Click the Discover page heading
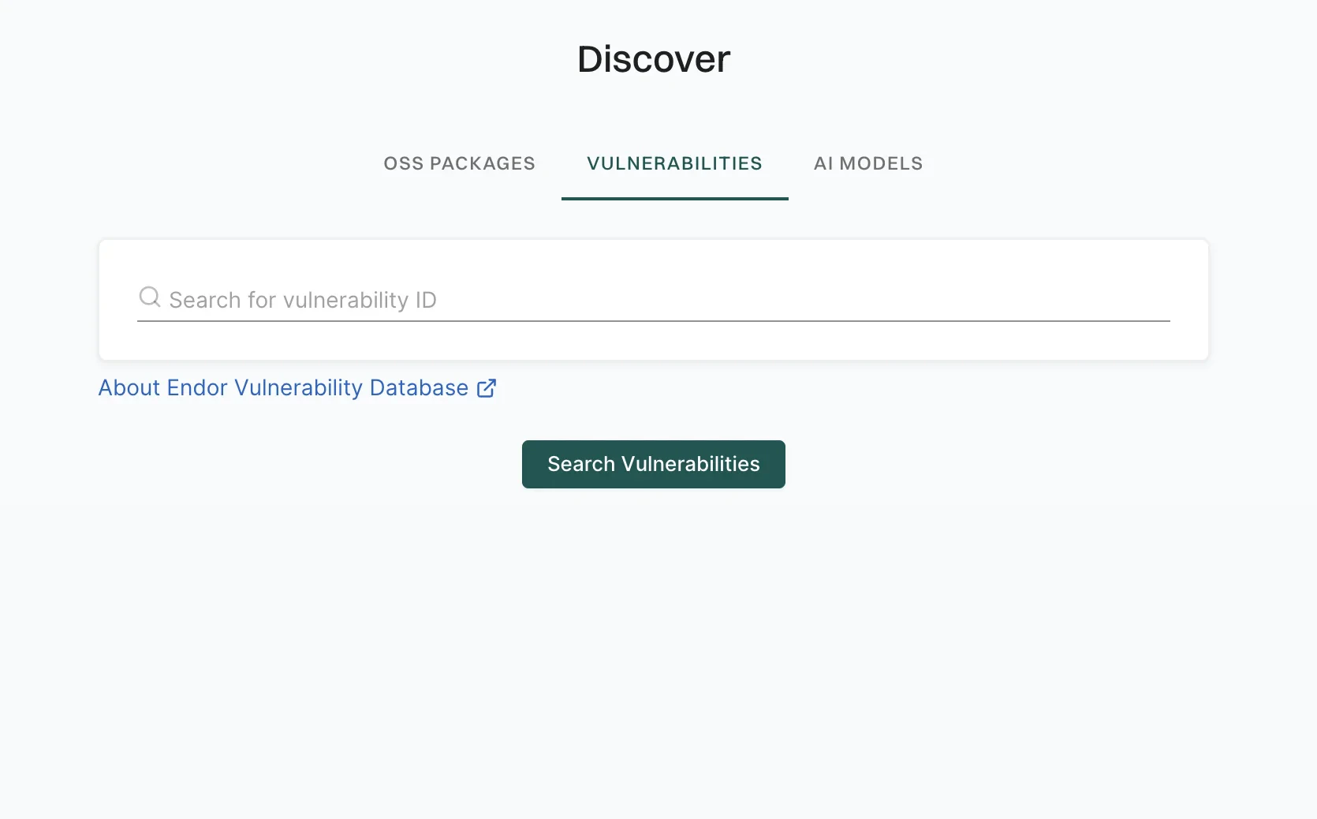The width and height of the screenshot is (1317, 819). point(653,58)
